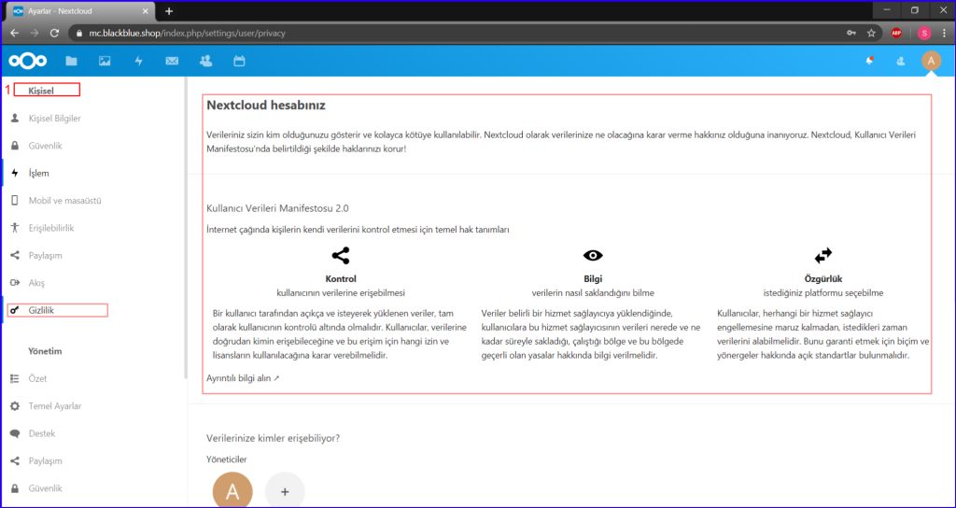This screenshot has height=508, width=956.
Task: Click the browser forward arrow
Action: tap(35, 33)
